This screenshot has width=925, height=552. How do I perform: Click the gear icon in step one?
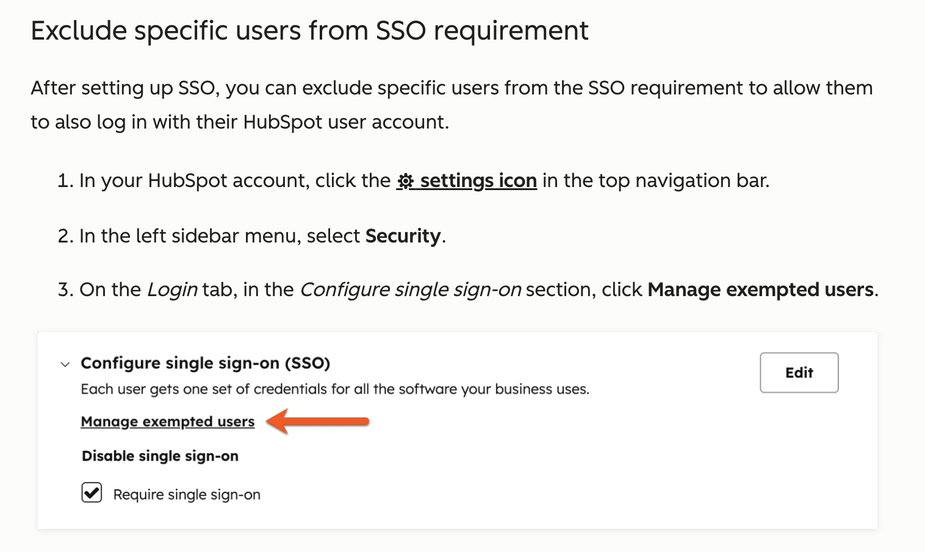click(x=405, y=181)
